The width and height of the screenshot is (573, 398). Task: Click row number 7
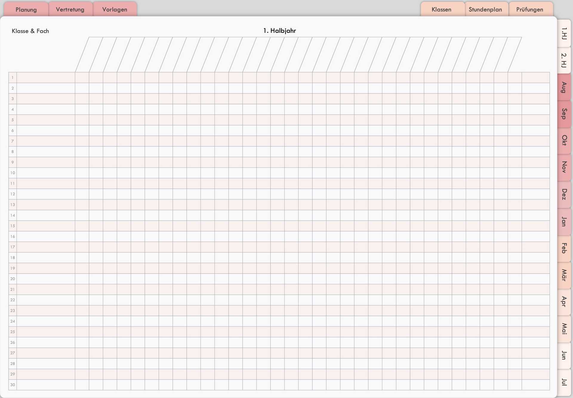[x=13, y=141]
